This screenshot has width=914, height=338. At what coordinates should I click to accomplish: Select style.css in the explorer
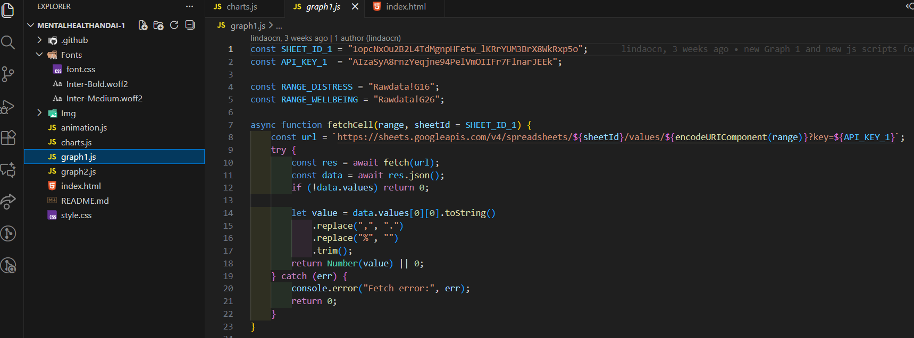click(x=76, y=215)
